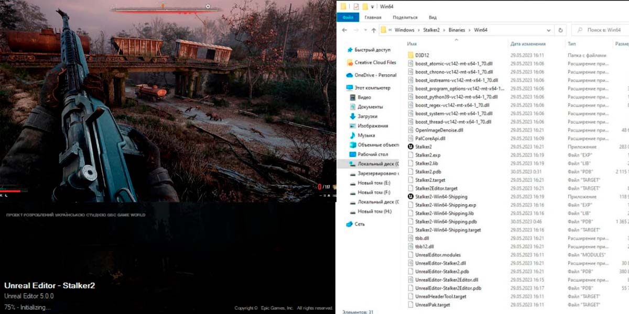Refresh the Win64 folder view

561,30
